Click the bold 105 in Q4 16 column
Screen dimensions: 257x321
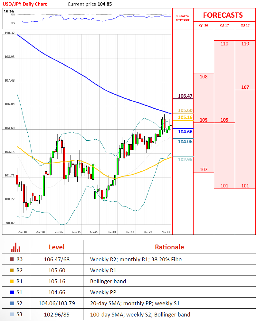pos(204,120)
